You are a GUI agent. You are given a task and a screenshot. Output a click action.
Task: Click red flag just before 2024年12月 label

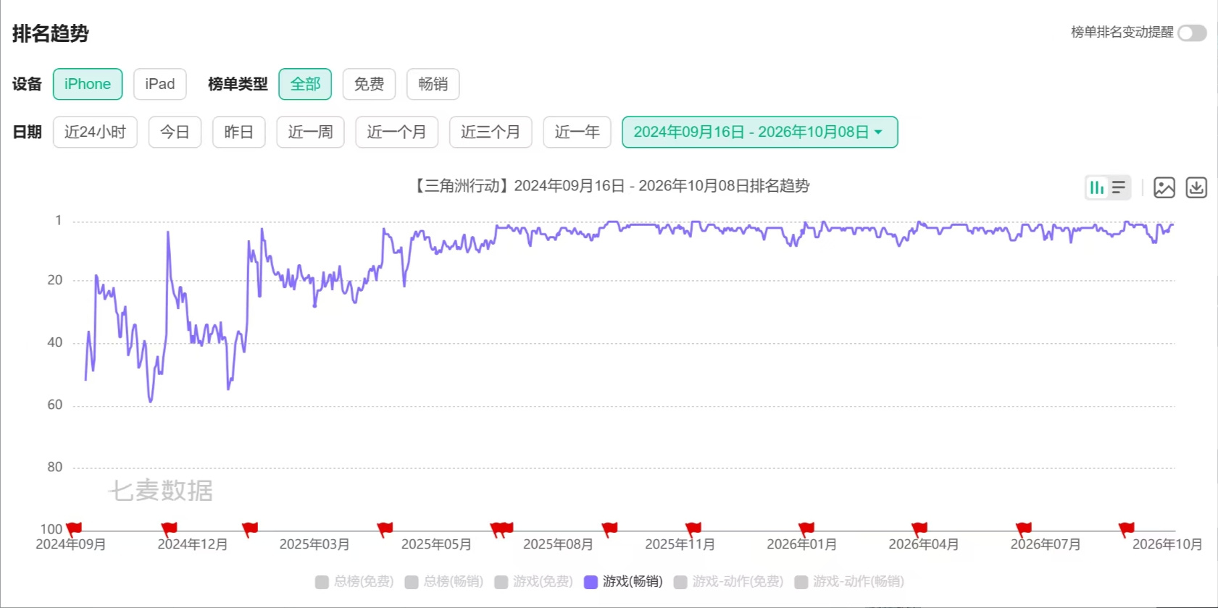(169, 530)
